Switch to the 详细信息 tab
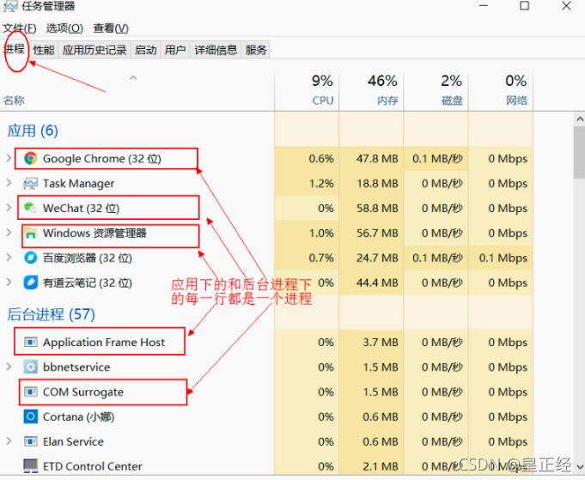Viewport: 585px width, 480px height. pyautogui.click(x=216, y=50)
